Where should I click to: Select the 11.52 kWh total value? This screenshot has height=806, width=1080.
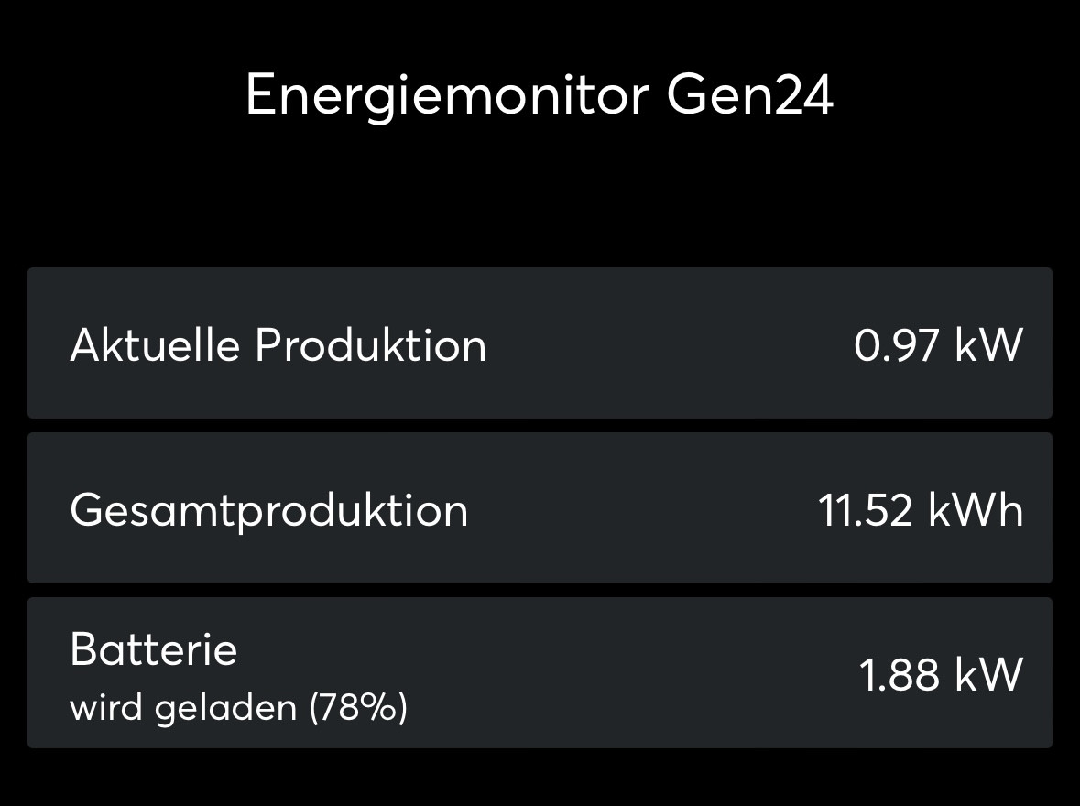[x=920, y=510]
